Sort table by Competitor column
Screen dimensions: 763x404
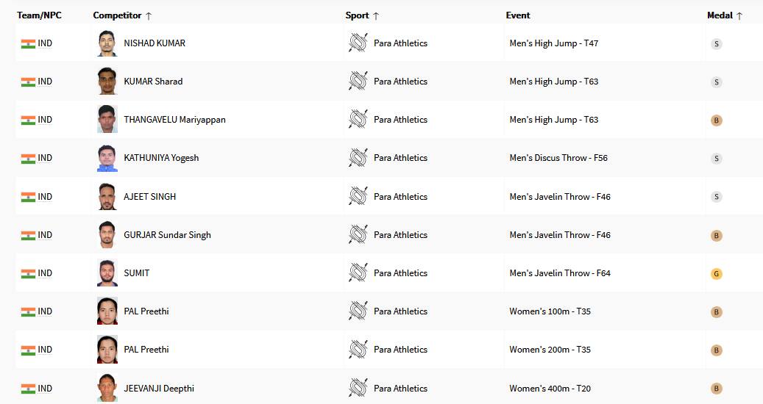[117, 15]
